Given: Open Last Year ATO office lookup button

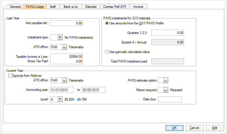Looking at the screenshot, I should pos(64,47).
